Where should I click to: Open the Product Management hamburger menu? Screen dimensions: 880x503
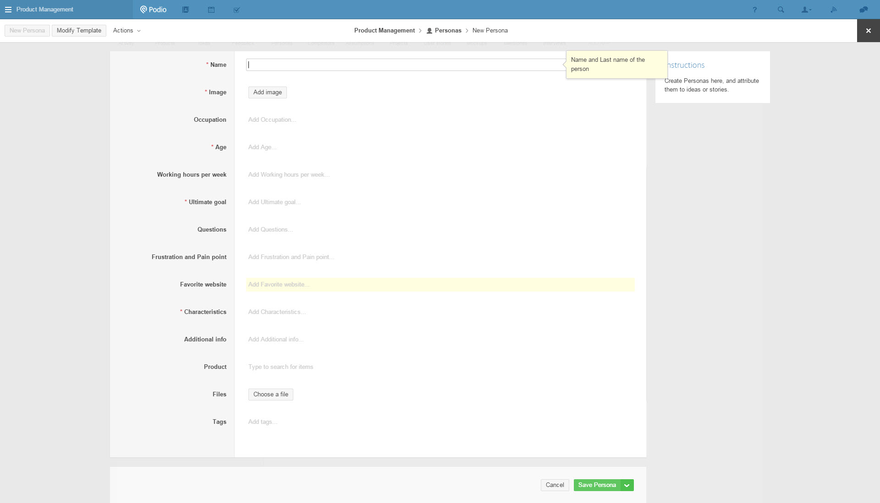pos(8,10)
